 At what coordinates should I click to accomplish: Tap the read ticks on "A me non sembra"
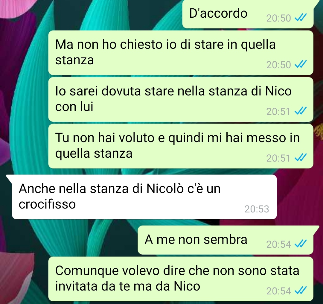tap(301, 244)
